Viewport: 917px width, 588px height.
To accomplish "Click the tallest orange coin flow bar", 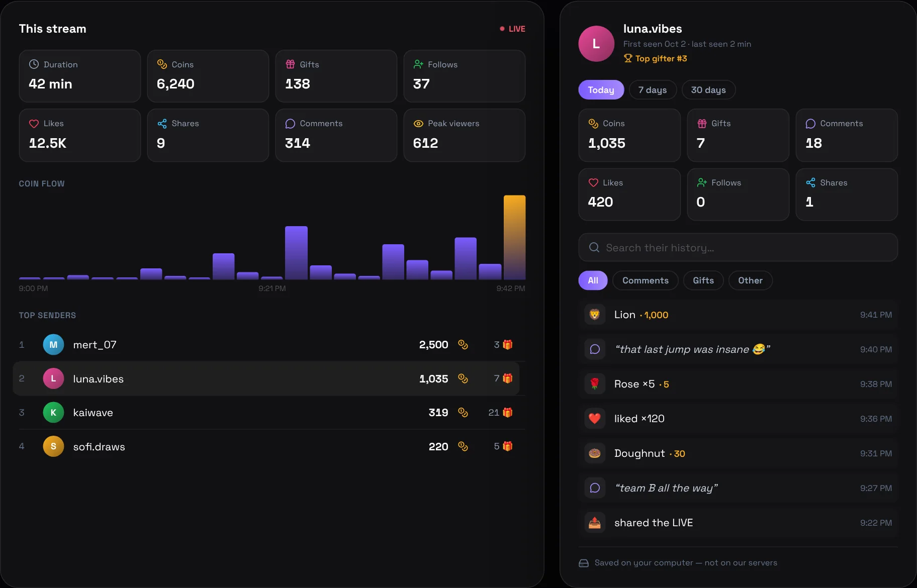I will (x=514, y=237).
